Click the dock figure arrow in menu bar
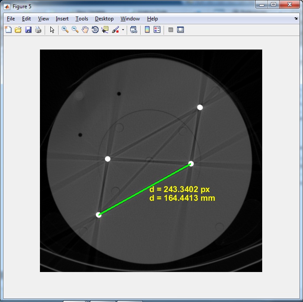The height and width of the screenshot is (302, 303). pyautogui.click(x=296, y=19)
